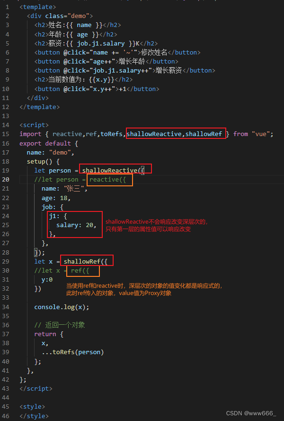Click the shallowRef({ call on line 29
Viewport: 284px width, 421px height.
pyautogui.click(x=86, y=262)
